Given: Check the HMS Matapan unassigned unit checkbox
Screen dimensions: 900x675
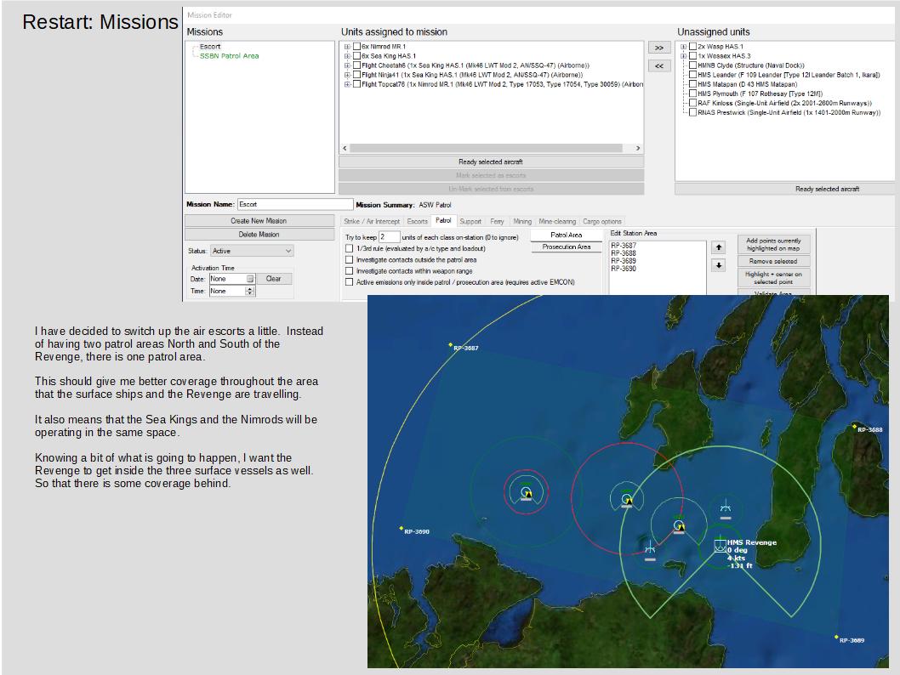Looking at the screenshot, I should tap(692, 83).
